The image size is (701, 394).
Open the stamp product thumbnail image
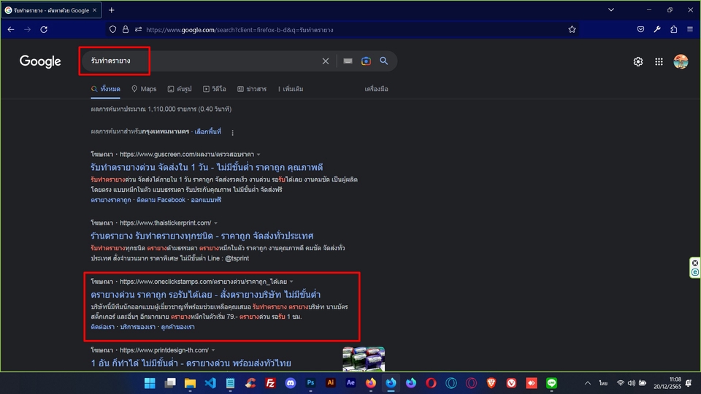click(364, 359)
